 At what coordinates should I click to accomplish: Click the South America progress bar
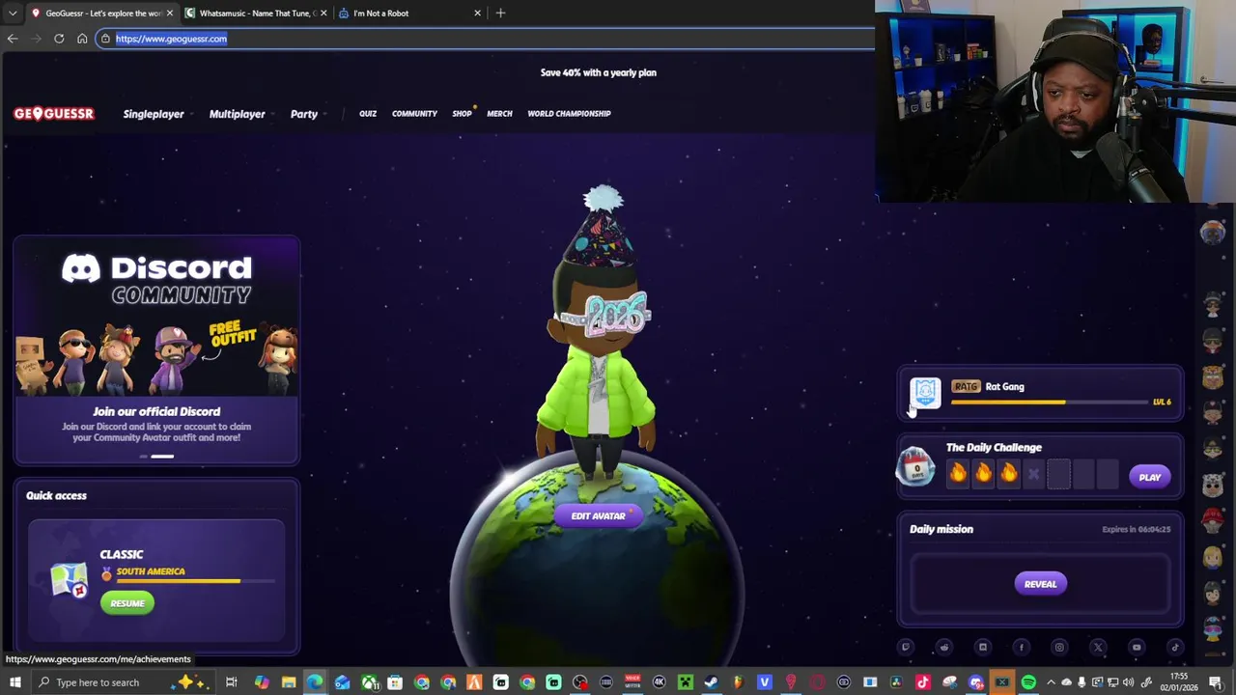[x=195, y=581]
